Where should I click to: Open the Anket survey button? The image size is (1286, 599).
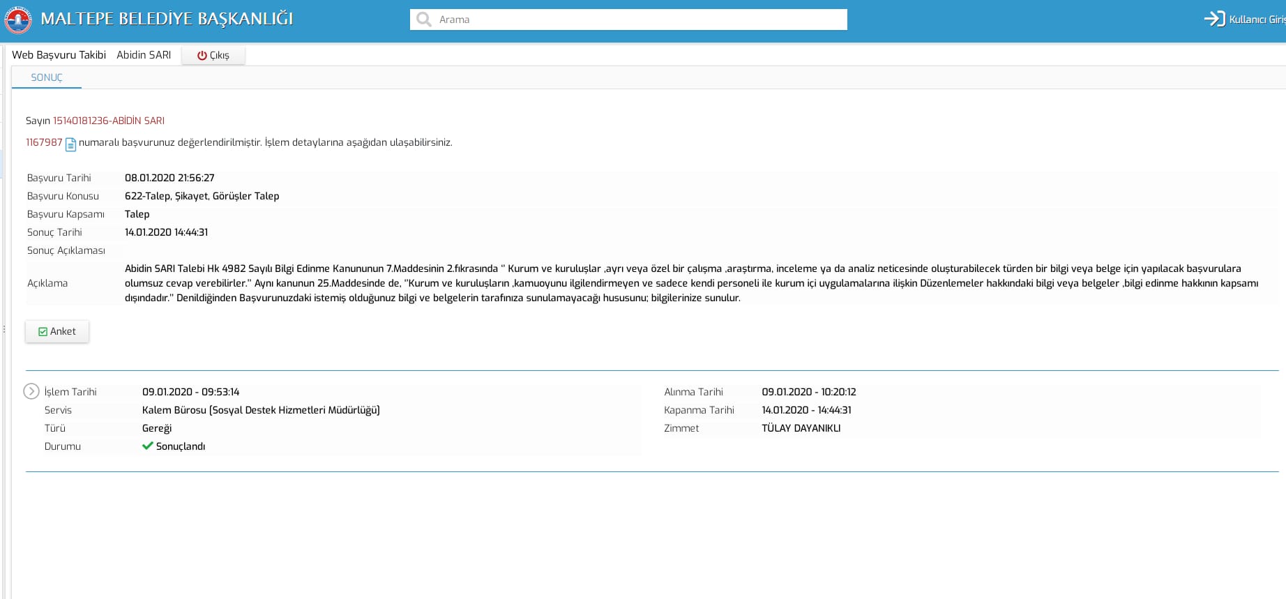click(x=57, y=331)
